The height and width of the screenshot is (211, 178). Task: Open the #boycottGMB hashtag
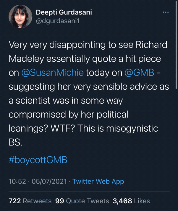[38, 160]
